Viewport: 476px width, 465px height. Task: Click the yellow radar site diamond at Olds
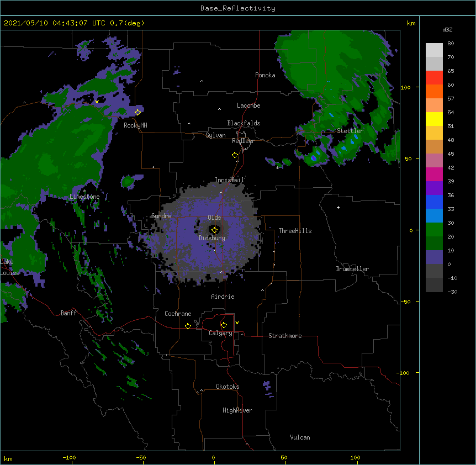click(x=214, y=230)
